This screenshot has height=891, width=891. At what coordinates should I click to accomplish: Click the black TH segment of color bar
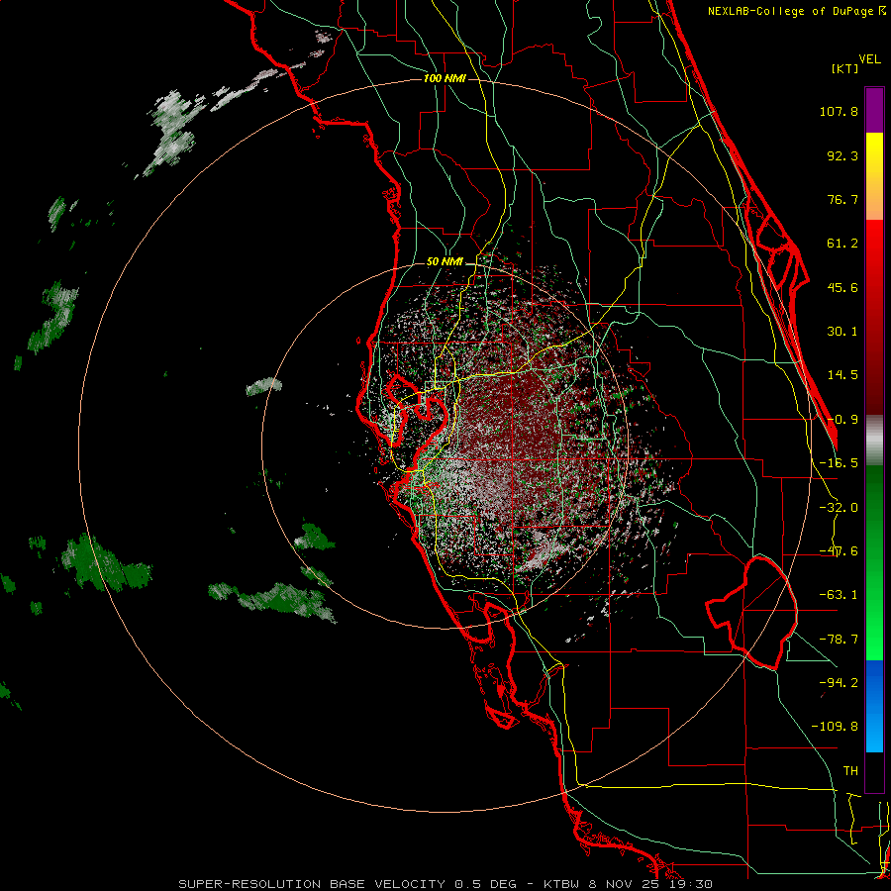coord(874,772)
